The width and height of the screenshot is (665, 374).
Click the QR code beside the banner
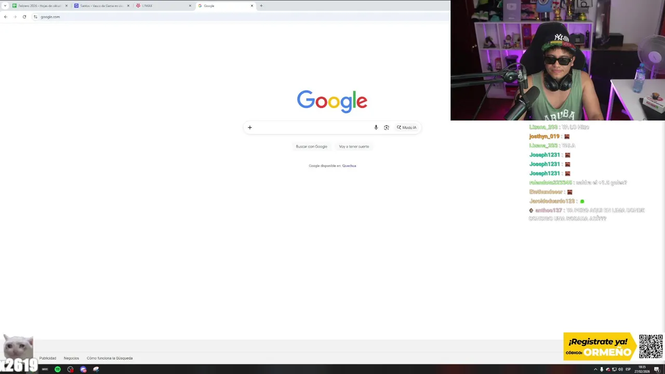pyautogui.click(x=651, y=346)
